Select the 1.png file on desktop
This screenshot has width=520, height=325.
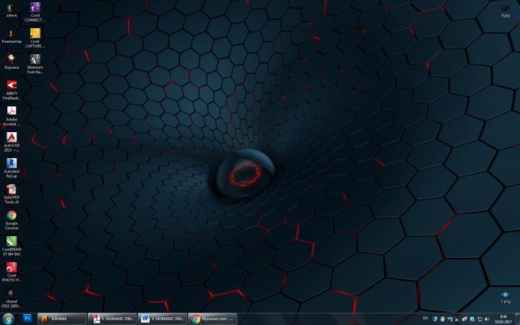tap(505, 297)
